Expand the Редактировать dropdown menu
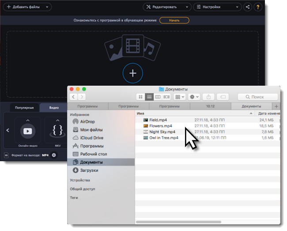Image resolution: width=287 pixels, height=231 pixels. pyautogui.click(x=167, y=7)
